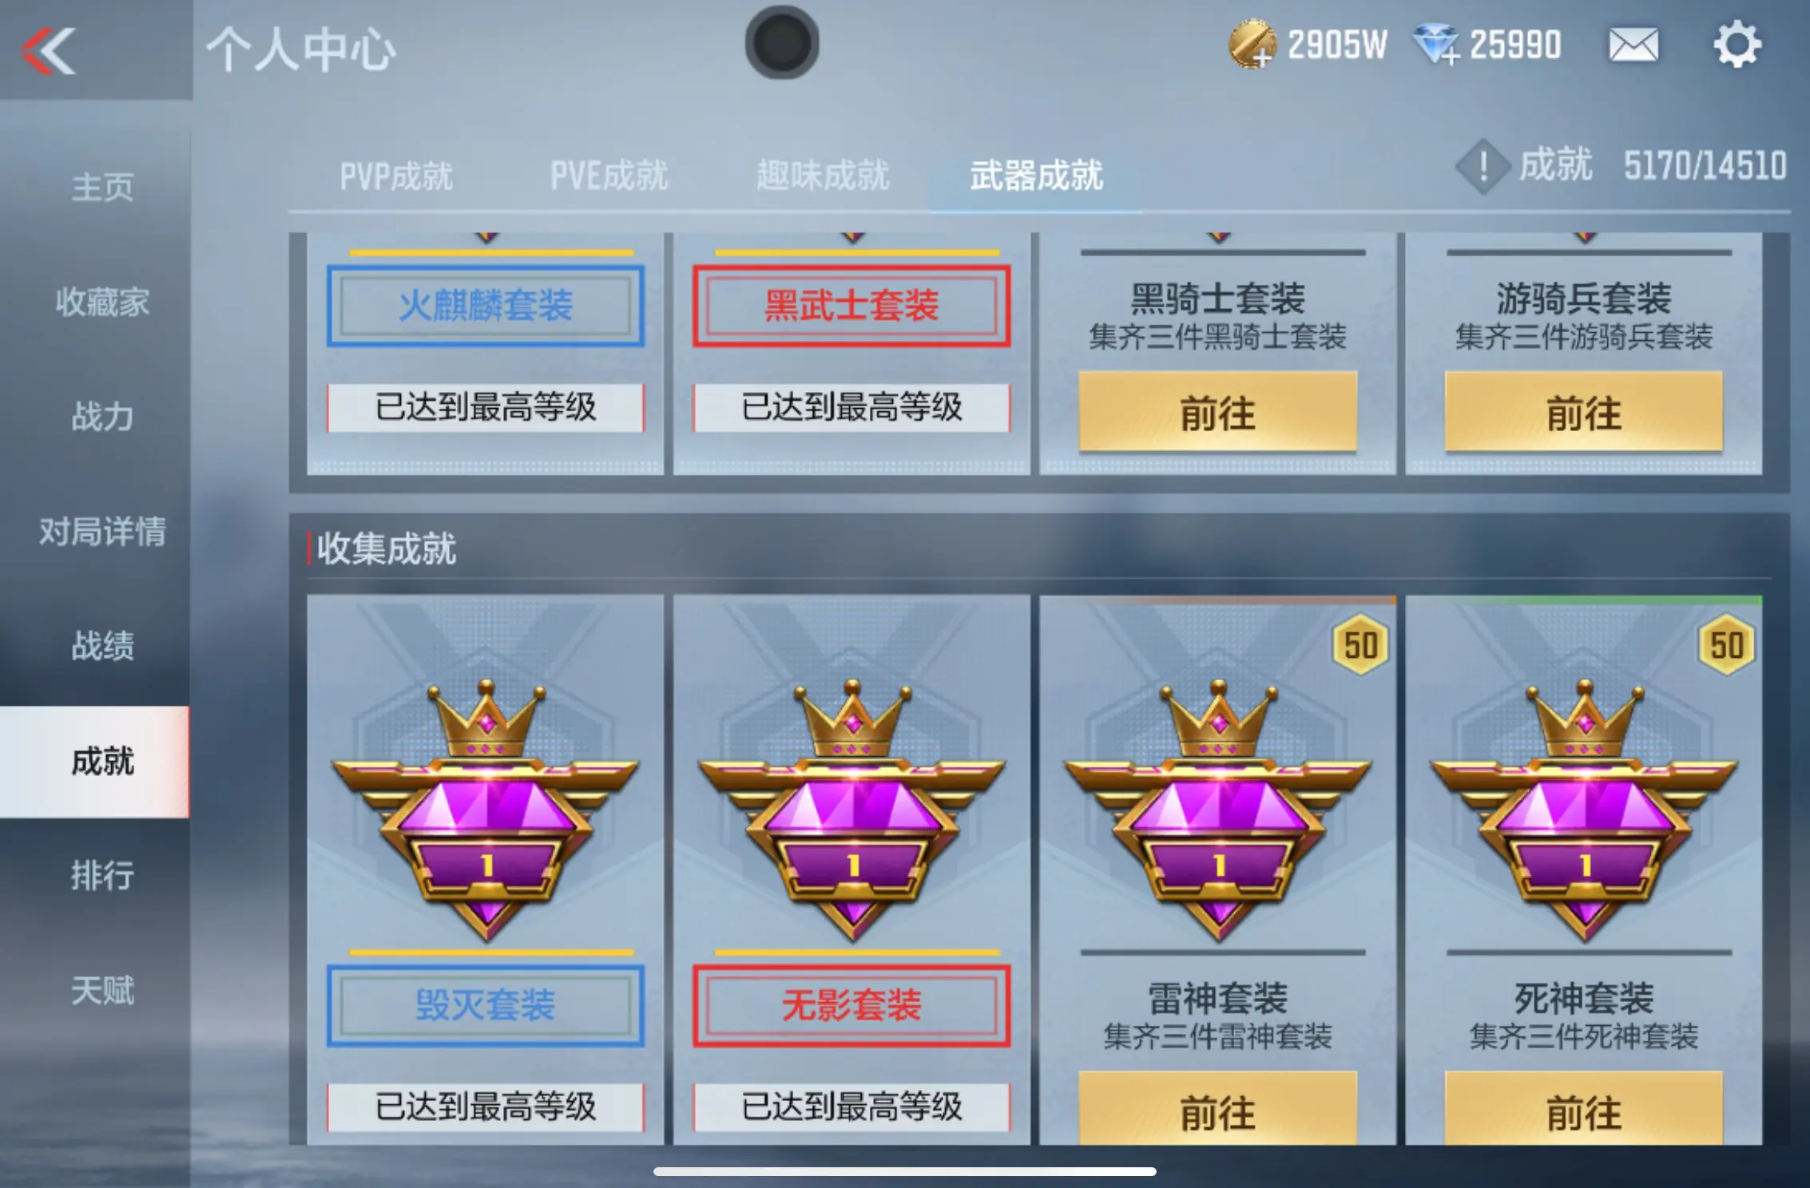Select the 火麒麟套装 blue label
1810x1188 pixels.
point(486,306)
